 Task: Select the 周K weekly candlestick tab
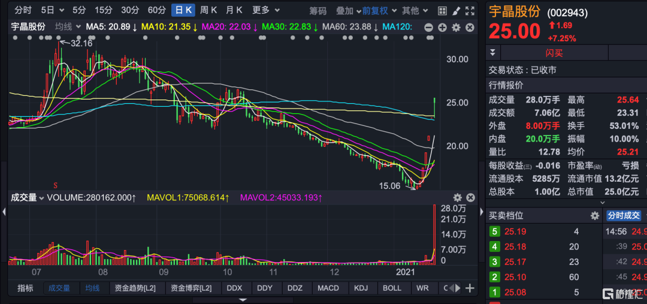208,10
